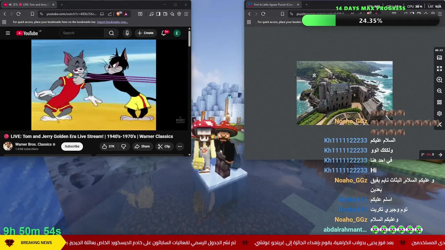This screenshot has width=445, height=250.
Task: Open the music playlist icon in YouTube toolbar
Action: pos(151,14)
